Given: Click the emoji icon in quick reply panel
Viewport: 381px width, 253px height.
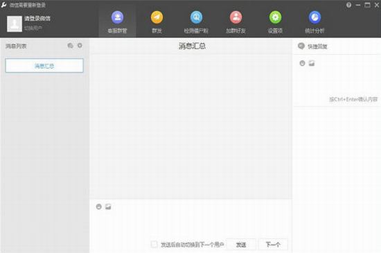Looking at the screenshot, I should pos(302,64).
